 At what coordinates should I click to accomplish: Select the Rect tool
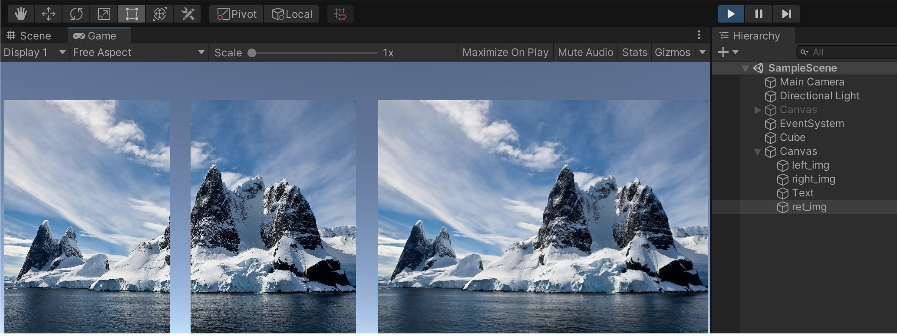(x=132, y=14)
